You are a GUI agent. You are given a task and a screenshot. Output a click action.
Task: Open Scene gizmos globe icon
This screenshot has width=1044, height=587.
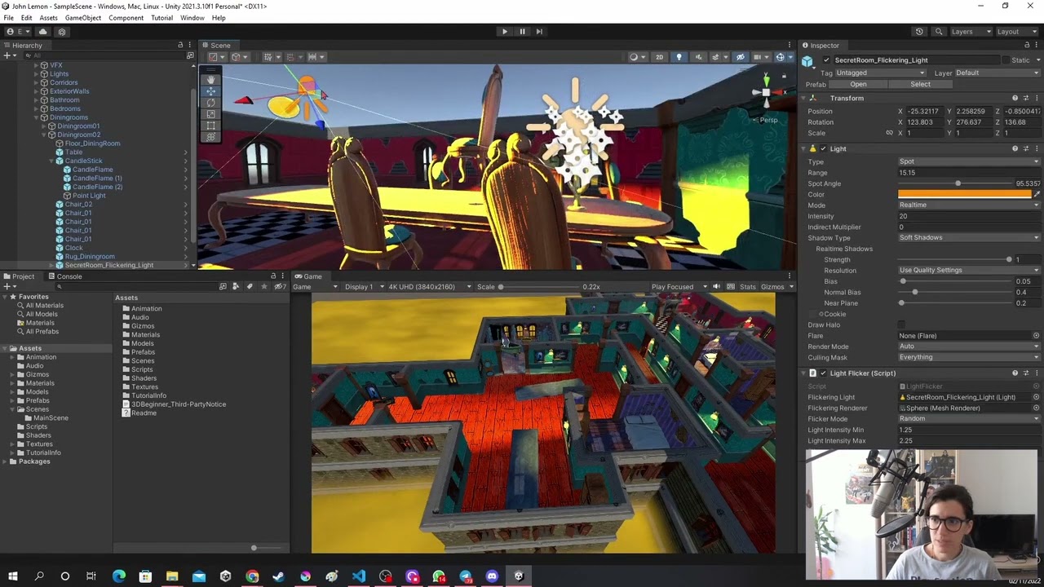click(782, 57)
